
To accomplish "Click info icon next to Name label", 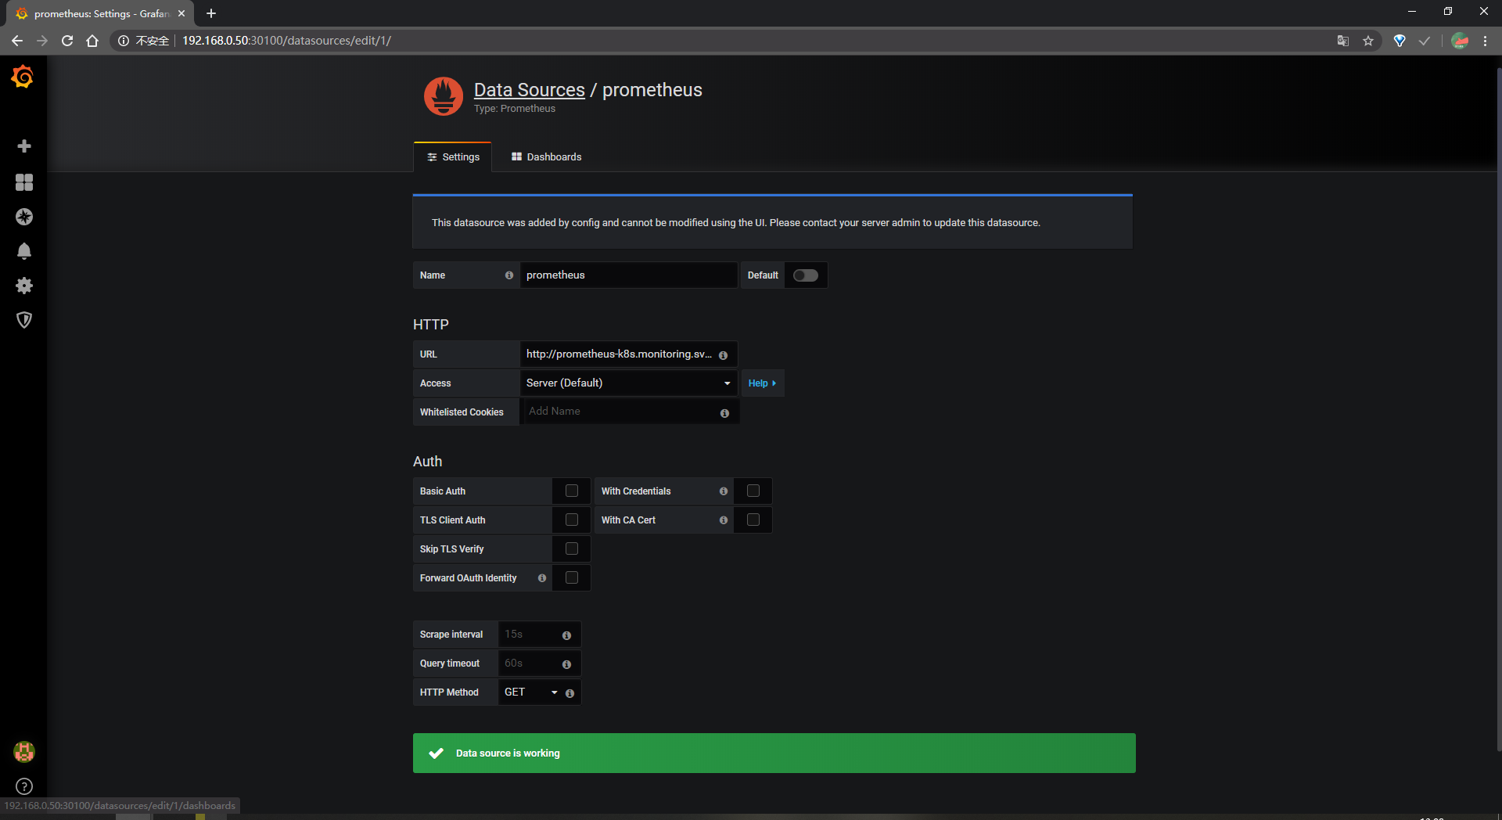I will coord(509,275).
